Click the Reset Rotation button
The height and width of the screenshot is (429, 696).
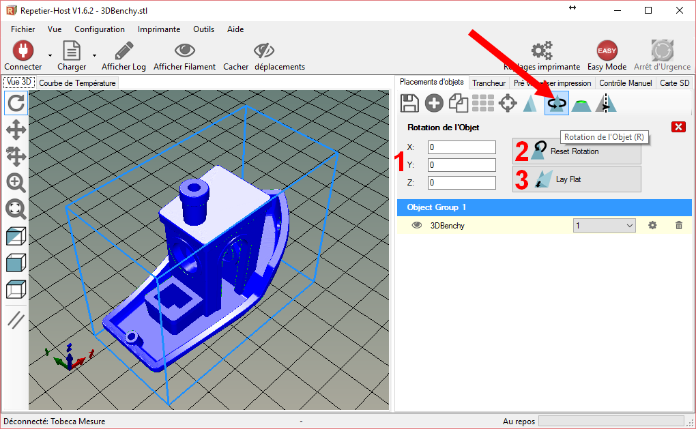tap(577, 151)
